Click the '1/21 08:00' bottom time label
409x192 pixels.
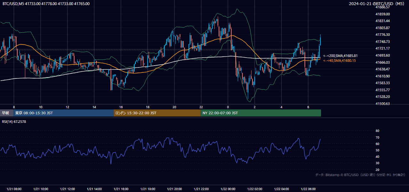[x=14, y=189]
